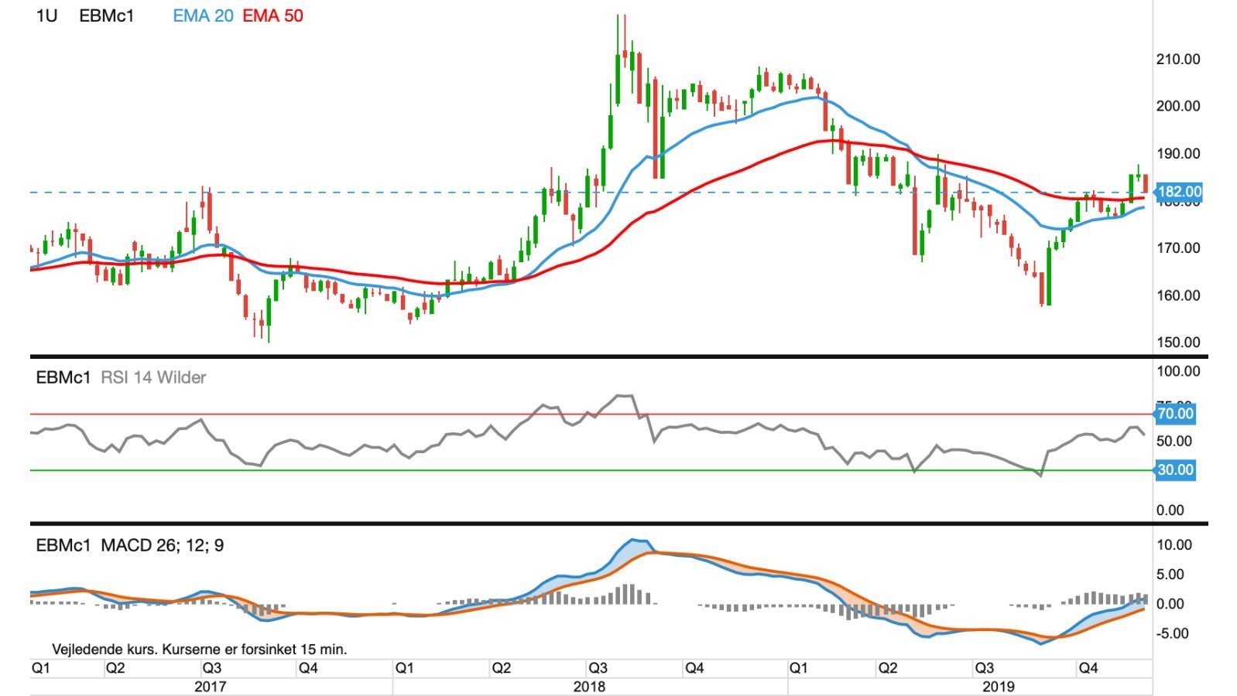
Task: Click the 210.00 price axis label
Action: pos(1178,60)
